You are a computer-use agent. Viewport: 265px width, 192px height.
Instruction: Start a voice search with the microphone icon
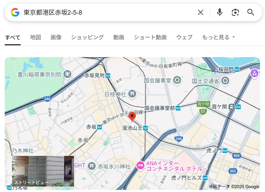[x=219, y=12]
